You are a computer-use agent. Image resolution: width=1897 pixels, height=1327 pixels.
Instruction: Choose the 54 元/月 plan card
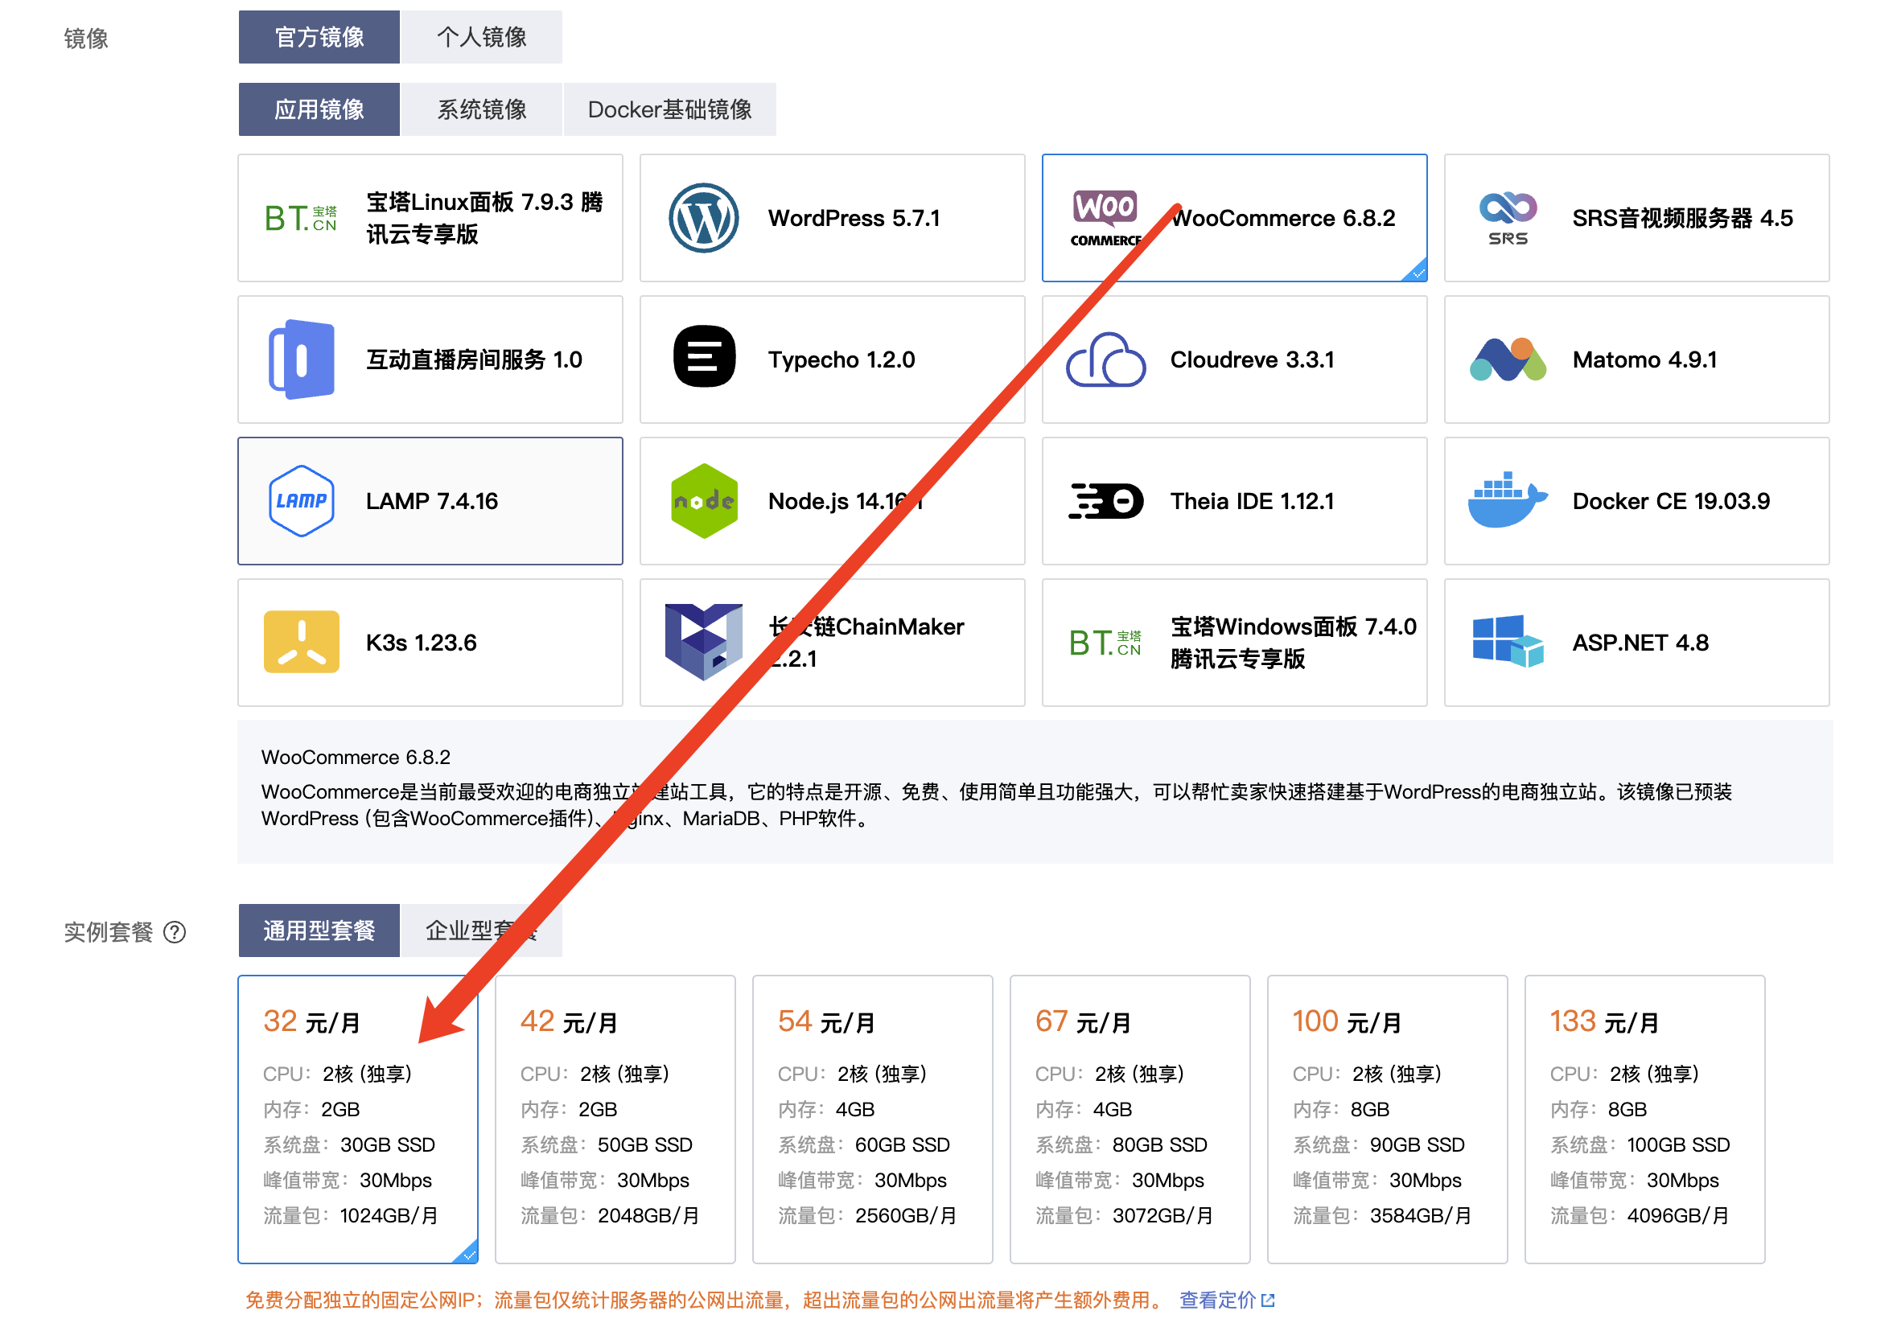click(x=871, y=1119)
